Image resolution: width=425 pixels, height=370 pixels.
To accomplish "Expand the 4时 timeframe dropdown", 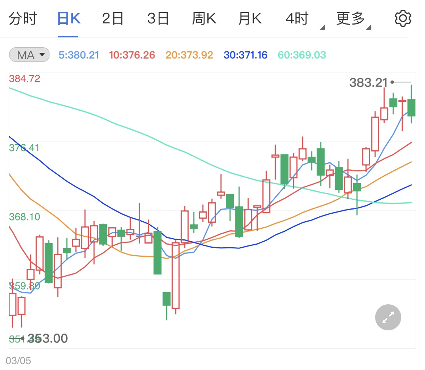I will click(305, 20).
